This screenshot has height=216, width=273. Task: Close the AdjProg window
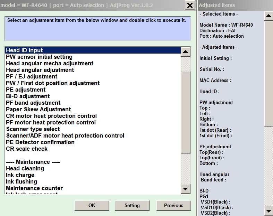click(190, 5)
